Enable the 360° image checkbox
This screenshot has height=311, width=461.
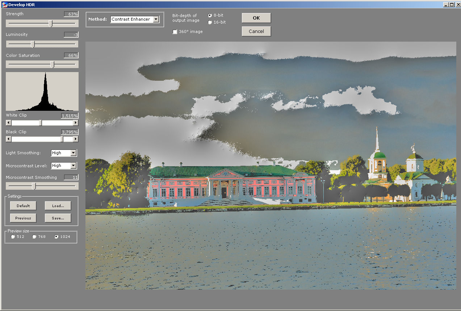coord(175,32)
